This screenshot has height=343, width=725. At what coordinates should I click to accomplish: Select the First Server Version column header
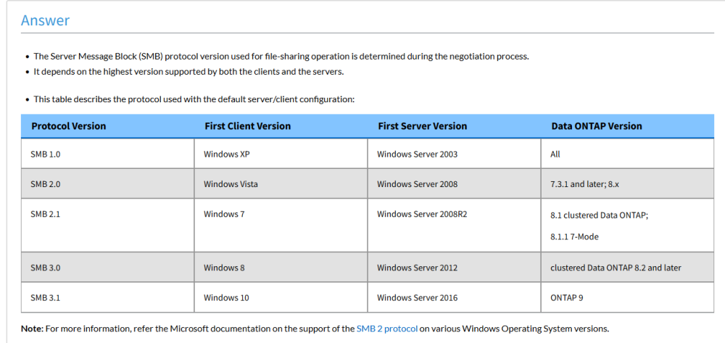point(454,126)
